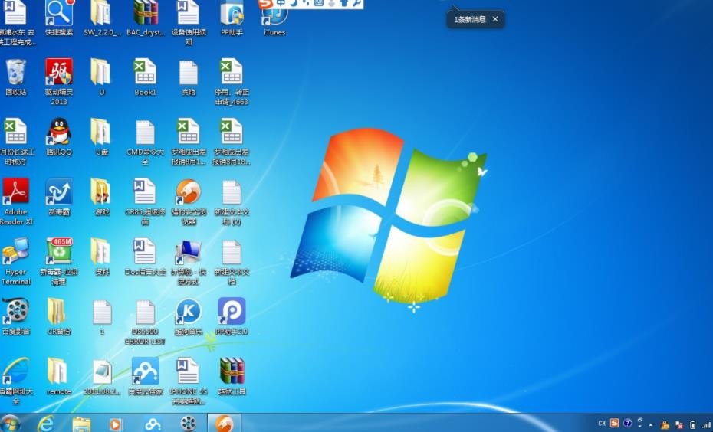713x432 pixels.
Task: Open 罗湘成出差报销8月18... spreadsheet
Action: pos(232,142)
